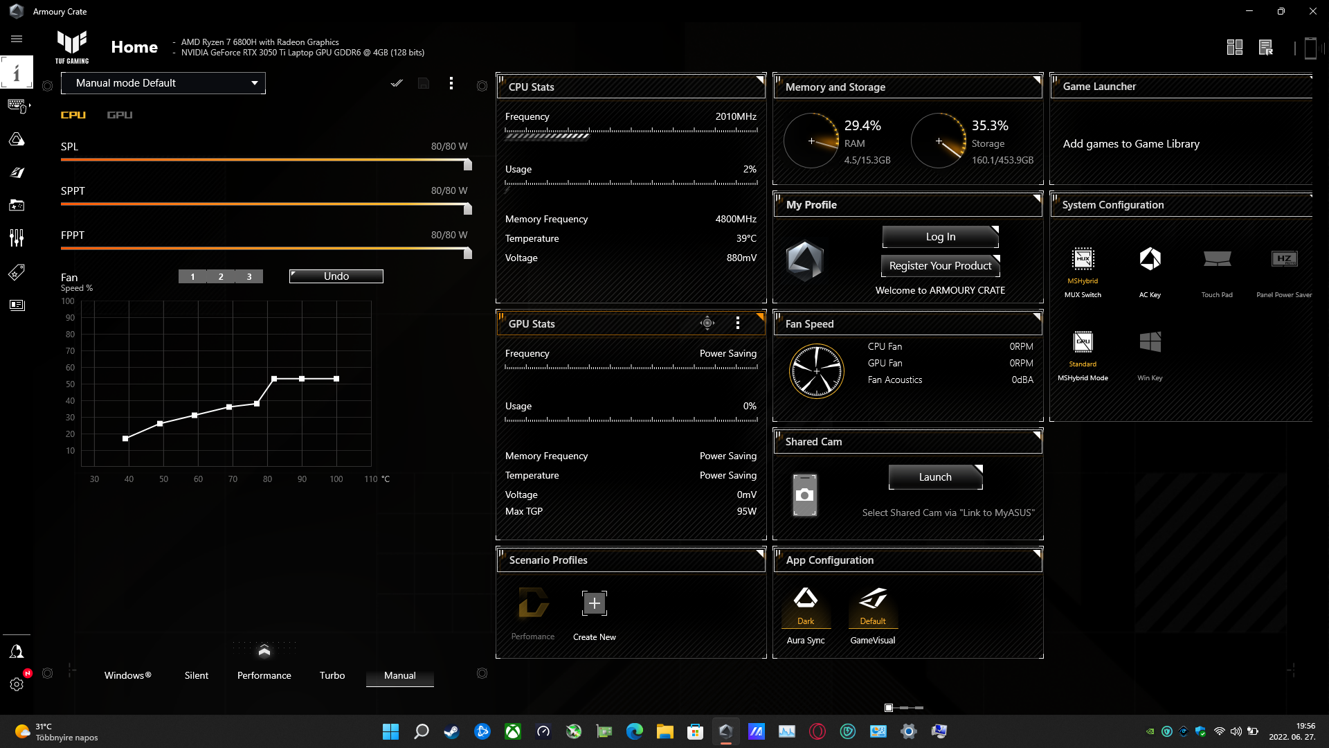Image resolution: width=1329 pixels, height=748 pixels.
Task: Click the SPPT power slider handle
Action: click(468, 208)
